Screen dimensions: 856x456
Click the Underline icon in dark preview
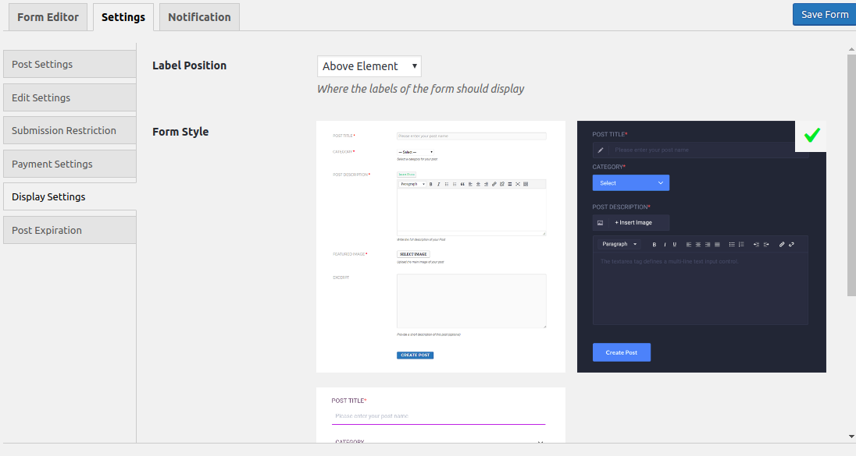(x=675, y=245)
